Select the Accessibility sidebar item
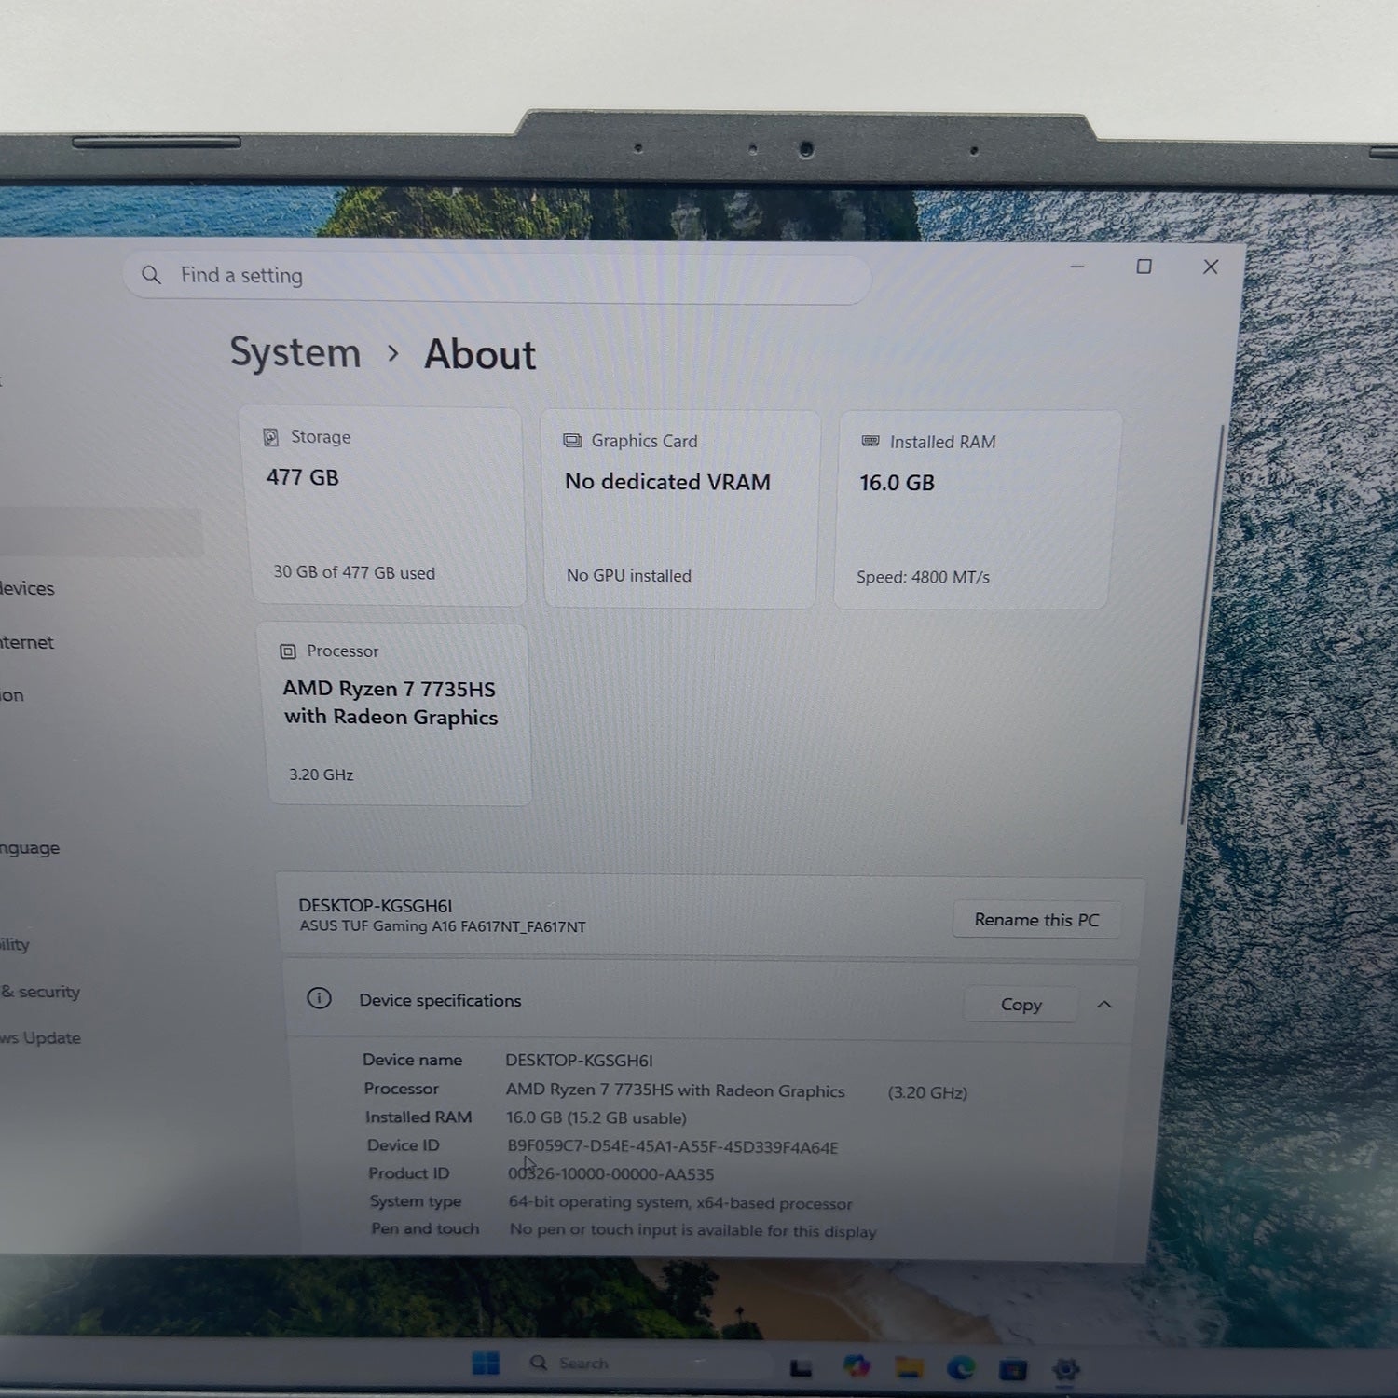 (16, 944)
